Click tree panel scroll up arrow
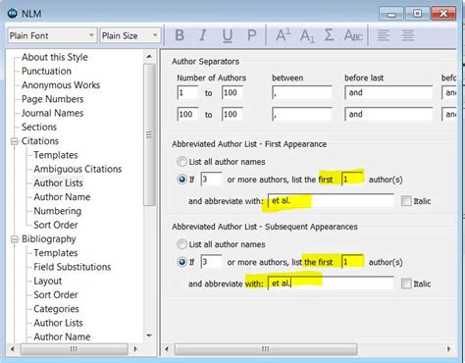Image resolution: width=465 pixels, height=363 pixels. [x=149, y=57]
